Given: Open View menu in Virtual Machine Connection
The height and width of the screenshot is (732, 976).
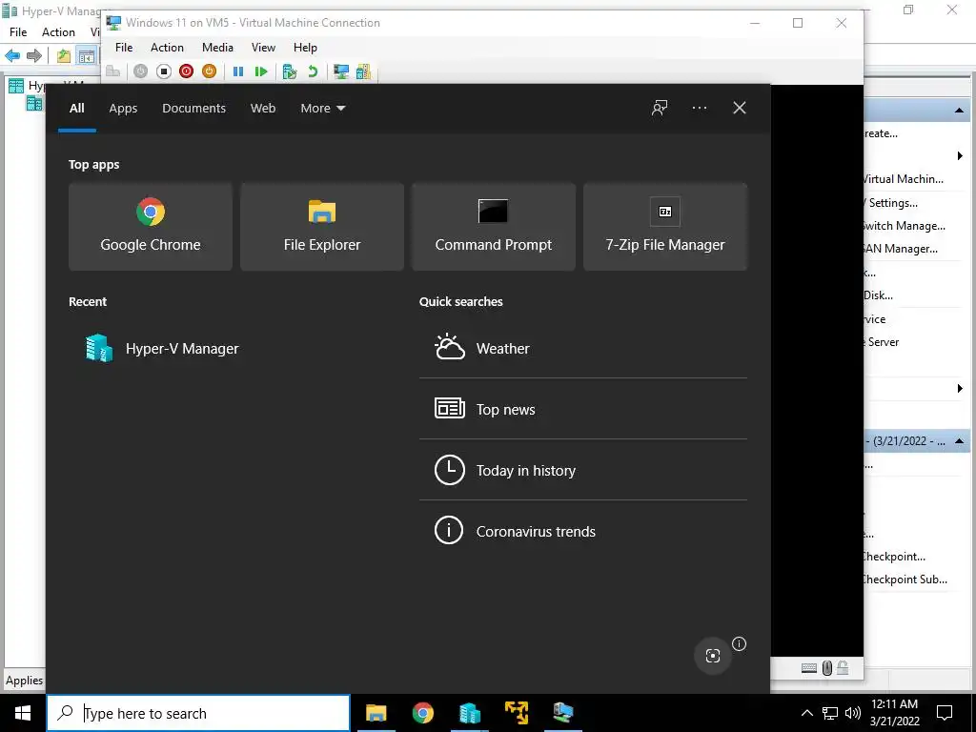Looking at the screenshot, I should [x=263, y=48].
